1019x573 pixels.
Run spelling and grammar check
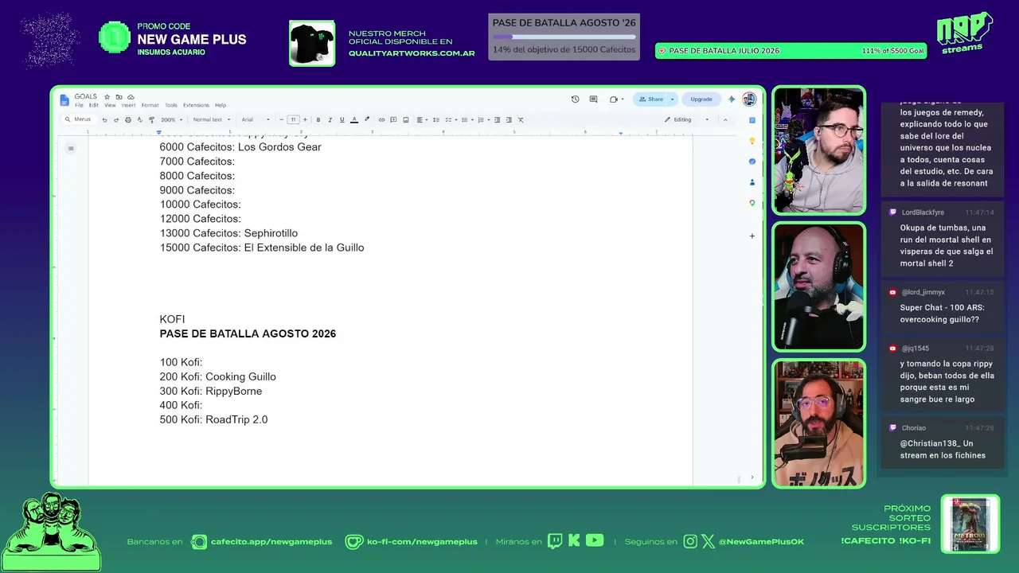(x=139, y=120)
